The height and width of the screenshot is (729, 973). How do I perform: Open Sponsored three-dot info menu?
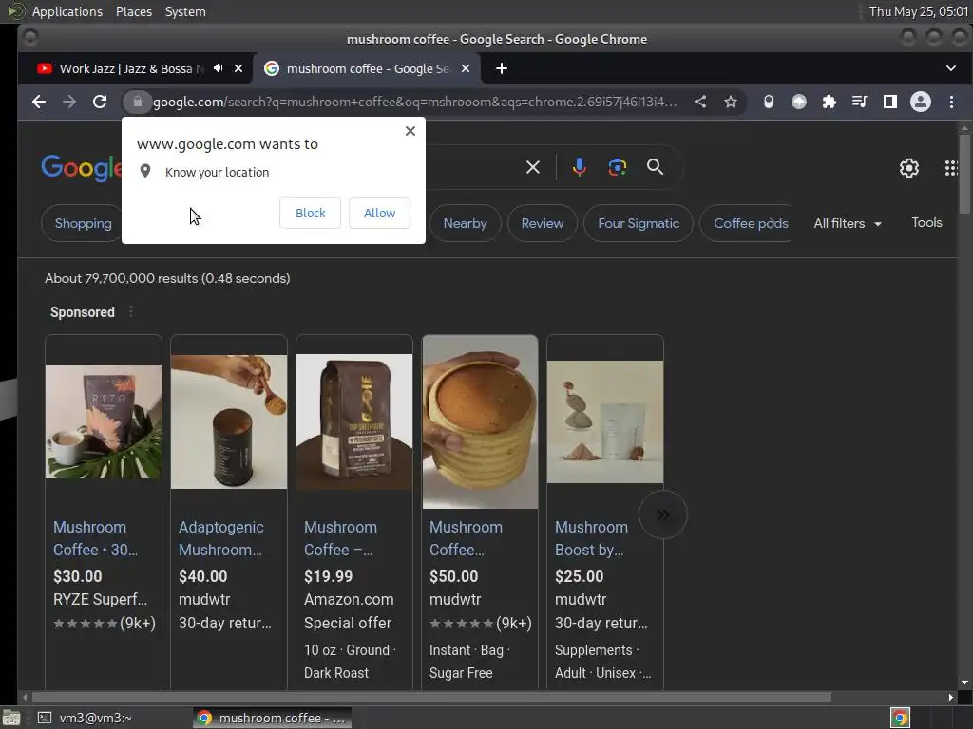[x=131, y=311]
